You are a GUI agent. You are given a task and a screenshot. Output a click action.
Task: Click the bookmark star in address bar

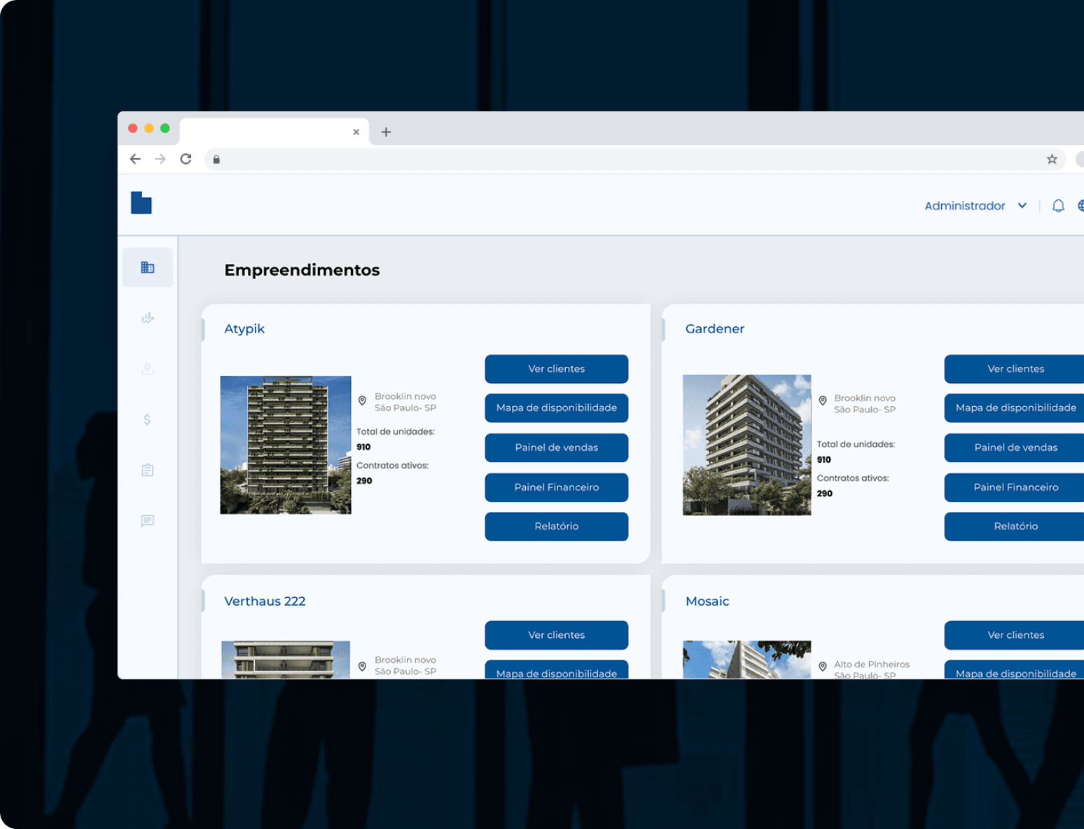pos(1051,159)
